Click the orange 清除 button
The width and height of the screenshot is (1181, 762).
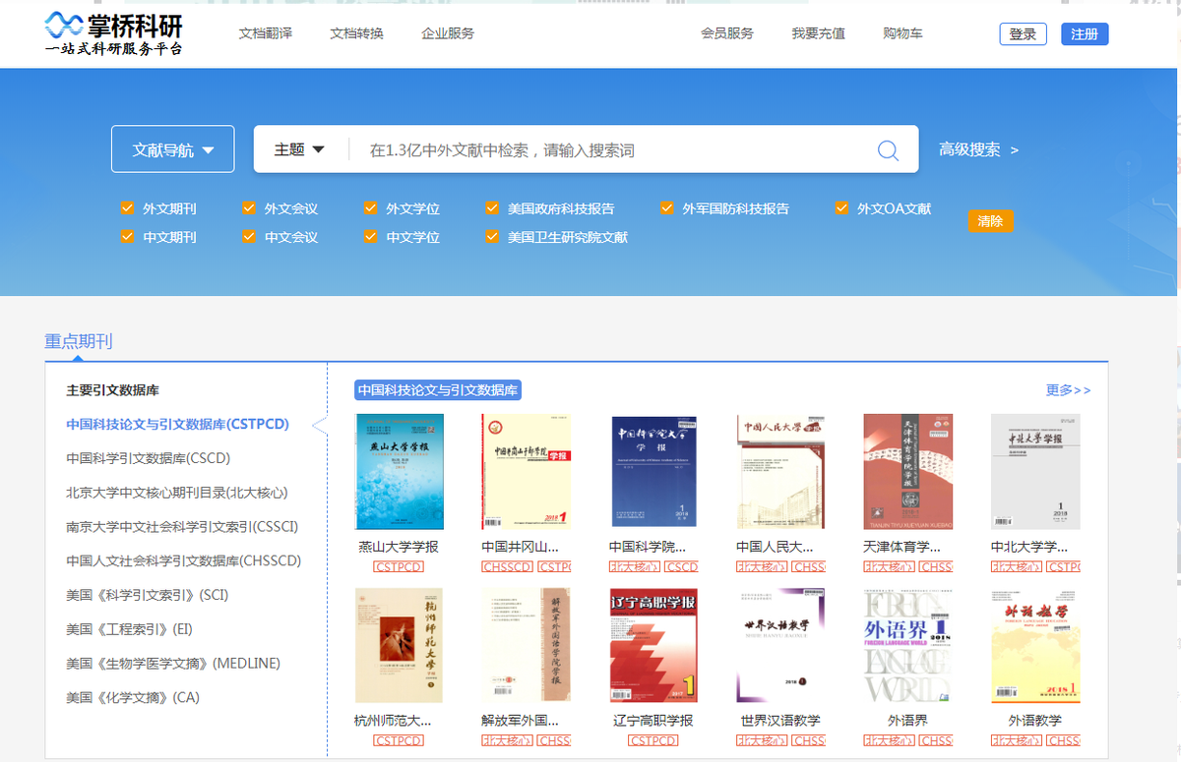coord(990,221)
